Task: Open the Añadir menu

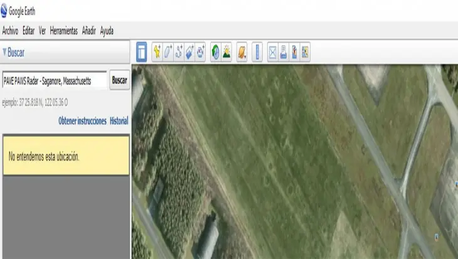Action: pyautogui.click(x=89, y=31)
